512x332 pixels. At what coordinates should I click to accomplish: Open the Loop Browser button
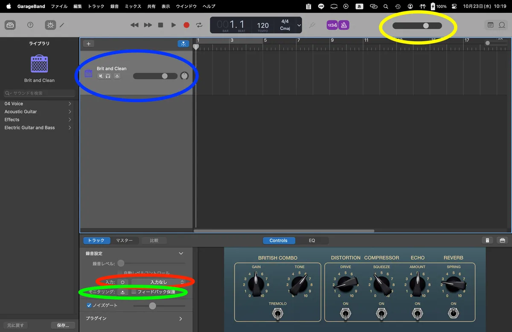click(x=502, y=25)
